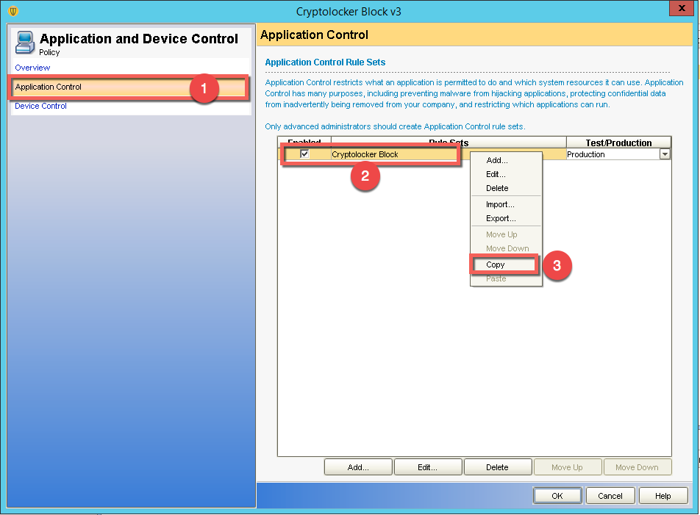Open the Test/Production dropdown arrow
The image size is (700, 515).
tap(665, 154)
